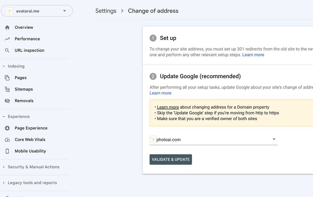Viewport: 313px width, 197px height.
Task: Go back to Settings via breadcrumb
Action: point(105,11)
